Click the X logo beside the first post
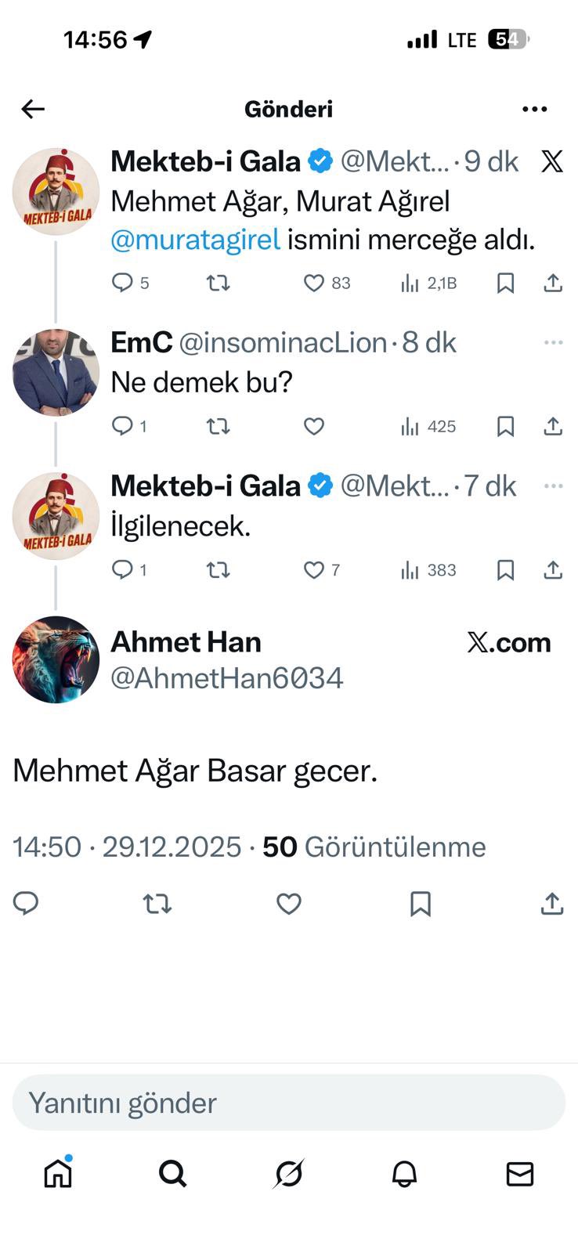Image resolution: width=578 pixels, height=1253 pixels. 553,161
